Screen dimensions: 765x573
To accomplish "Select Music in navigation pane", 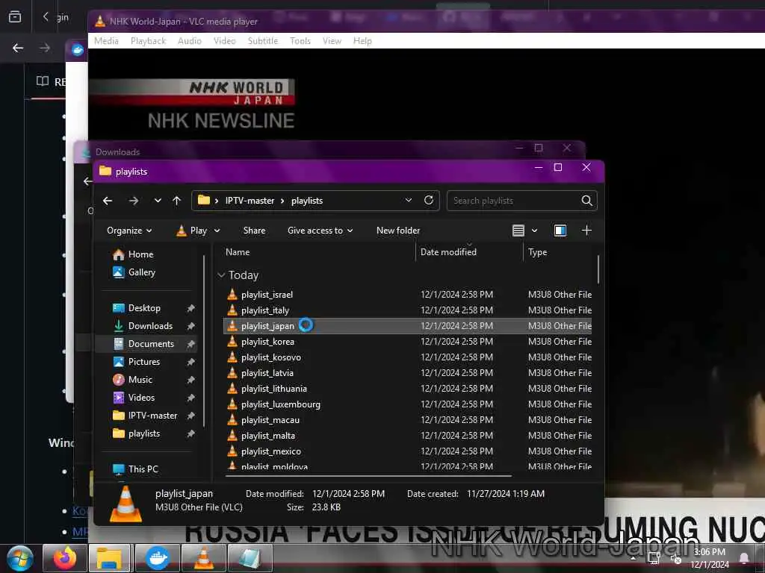I will (133, 380).
